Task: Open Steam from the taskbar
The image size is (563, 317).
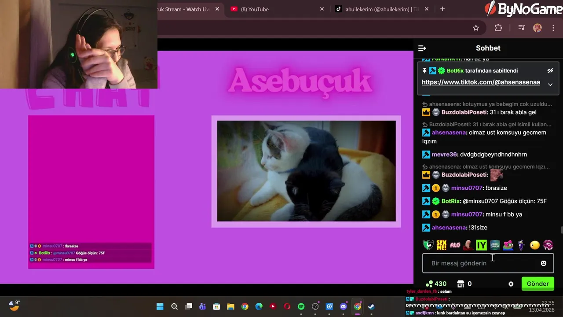Action: point(371,307)
